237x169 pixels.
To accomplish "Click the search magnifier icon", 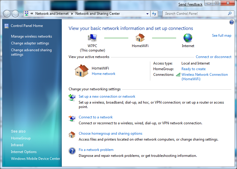I will [x=230, y=14].
